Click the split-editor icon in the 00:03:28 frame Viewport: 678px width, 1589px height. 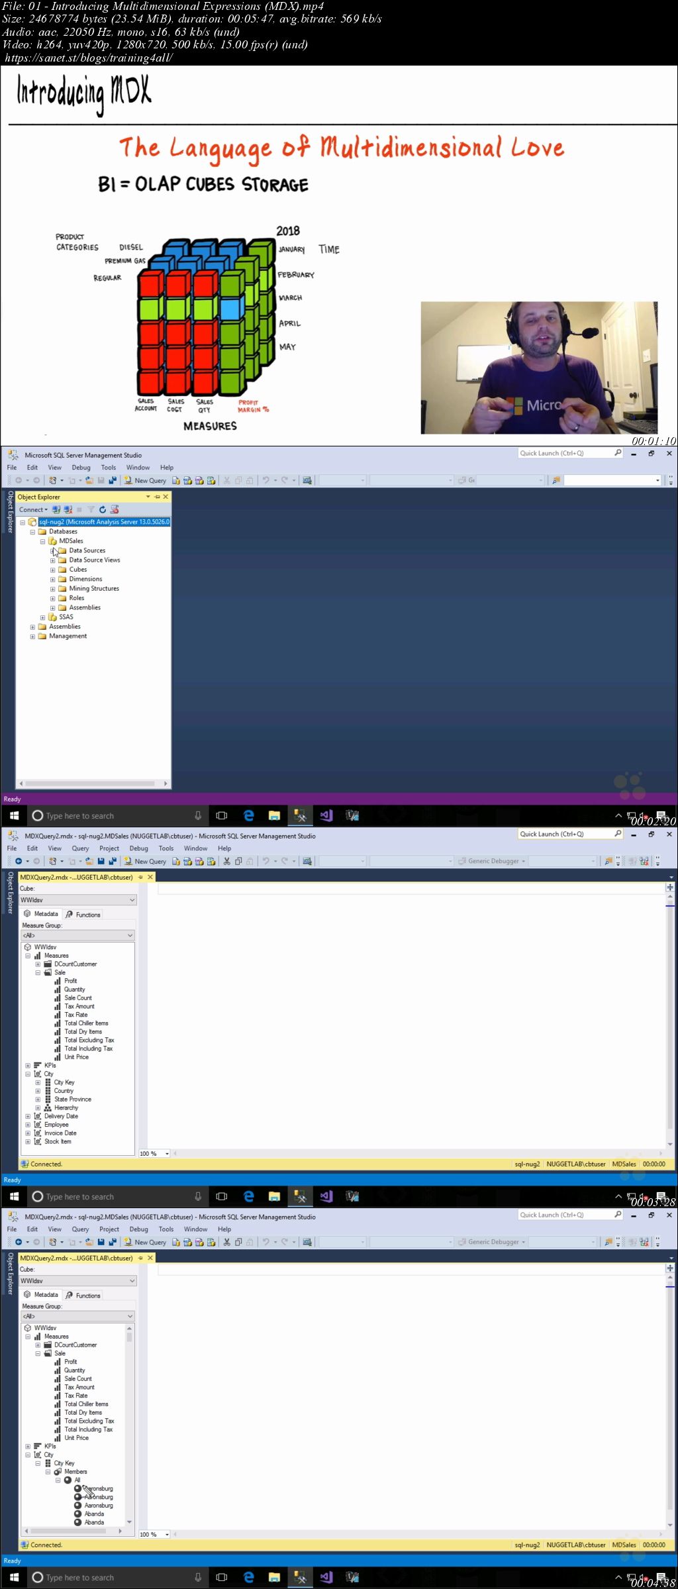click(670, 887)
